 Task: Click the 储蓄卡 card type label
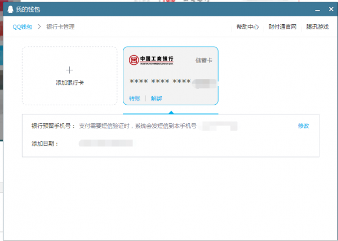click(x=204, y=60)
